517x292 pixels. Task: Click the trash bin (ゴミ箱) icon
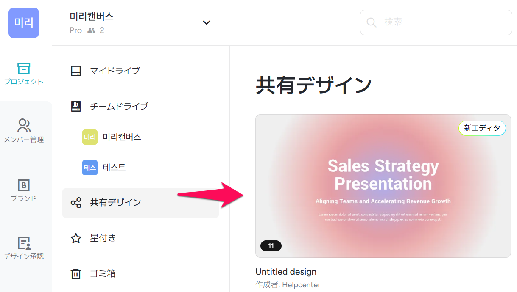click(76, 274)
